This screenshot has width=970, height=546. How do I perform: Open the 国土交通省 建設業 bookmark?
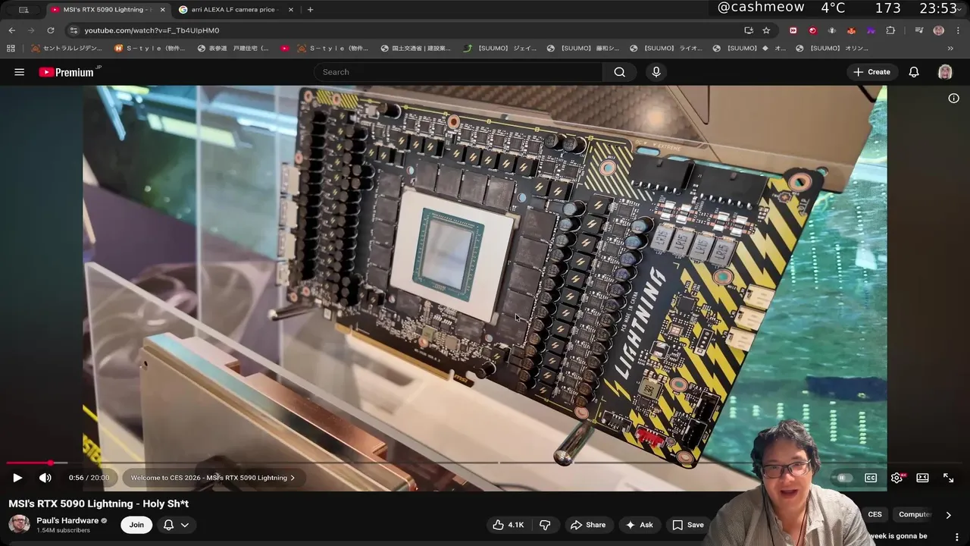(415, 48)
